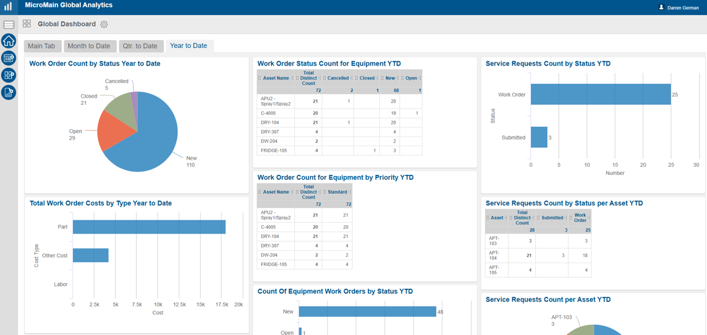707x335 pixels.
Task: Select the Qtr. to Date tab
Action: 140,46
